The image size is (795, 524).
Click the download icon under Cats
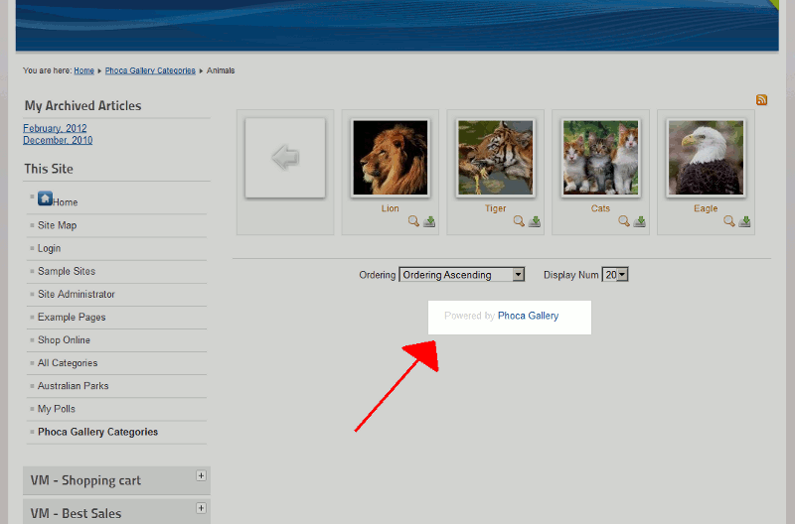(x=639, y=221)
